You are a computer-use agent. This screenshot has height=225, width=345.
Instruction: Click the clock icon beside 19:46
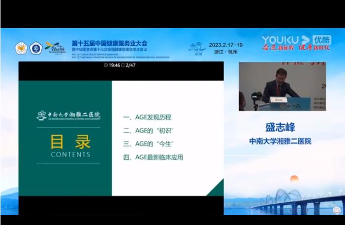(x=106, y=65)
